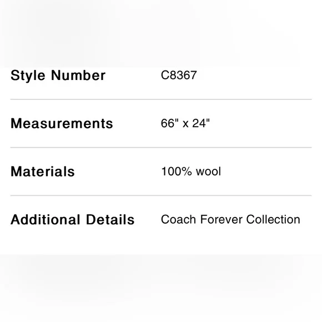Click the word Forever in collection name
The height and width of the screenshot is (322, 322).
coord(222,219)
